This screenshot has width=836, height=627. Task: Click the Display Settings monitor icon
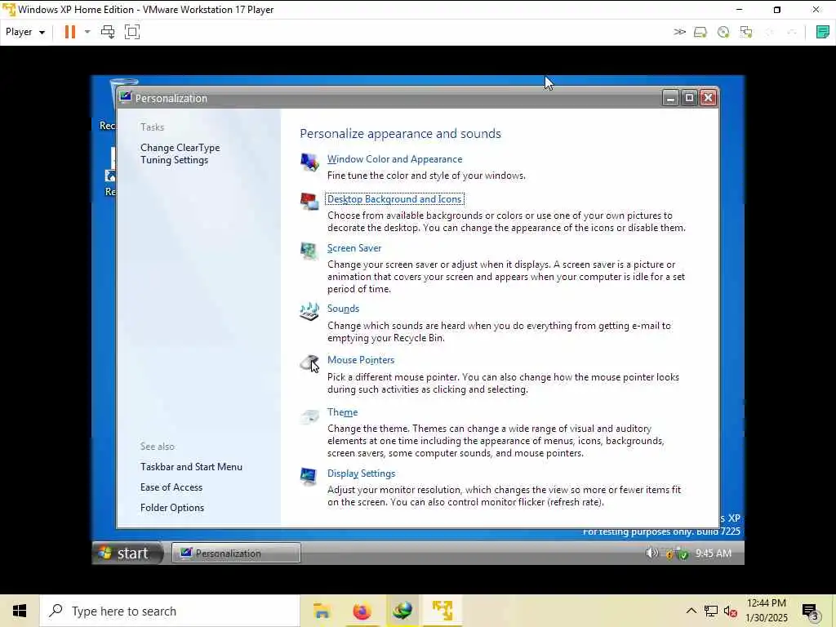[309, 476]
